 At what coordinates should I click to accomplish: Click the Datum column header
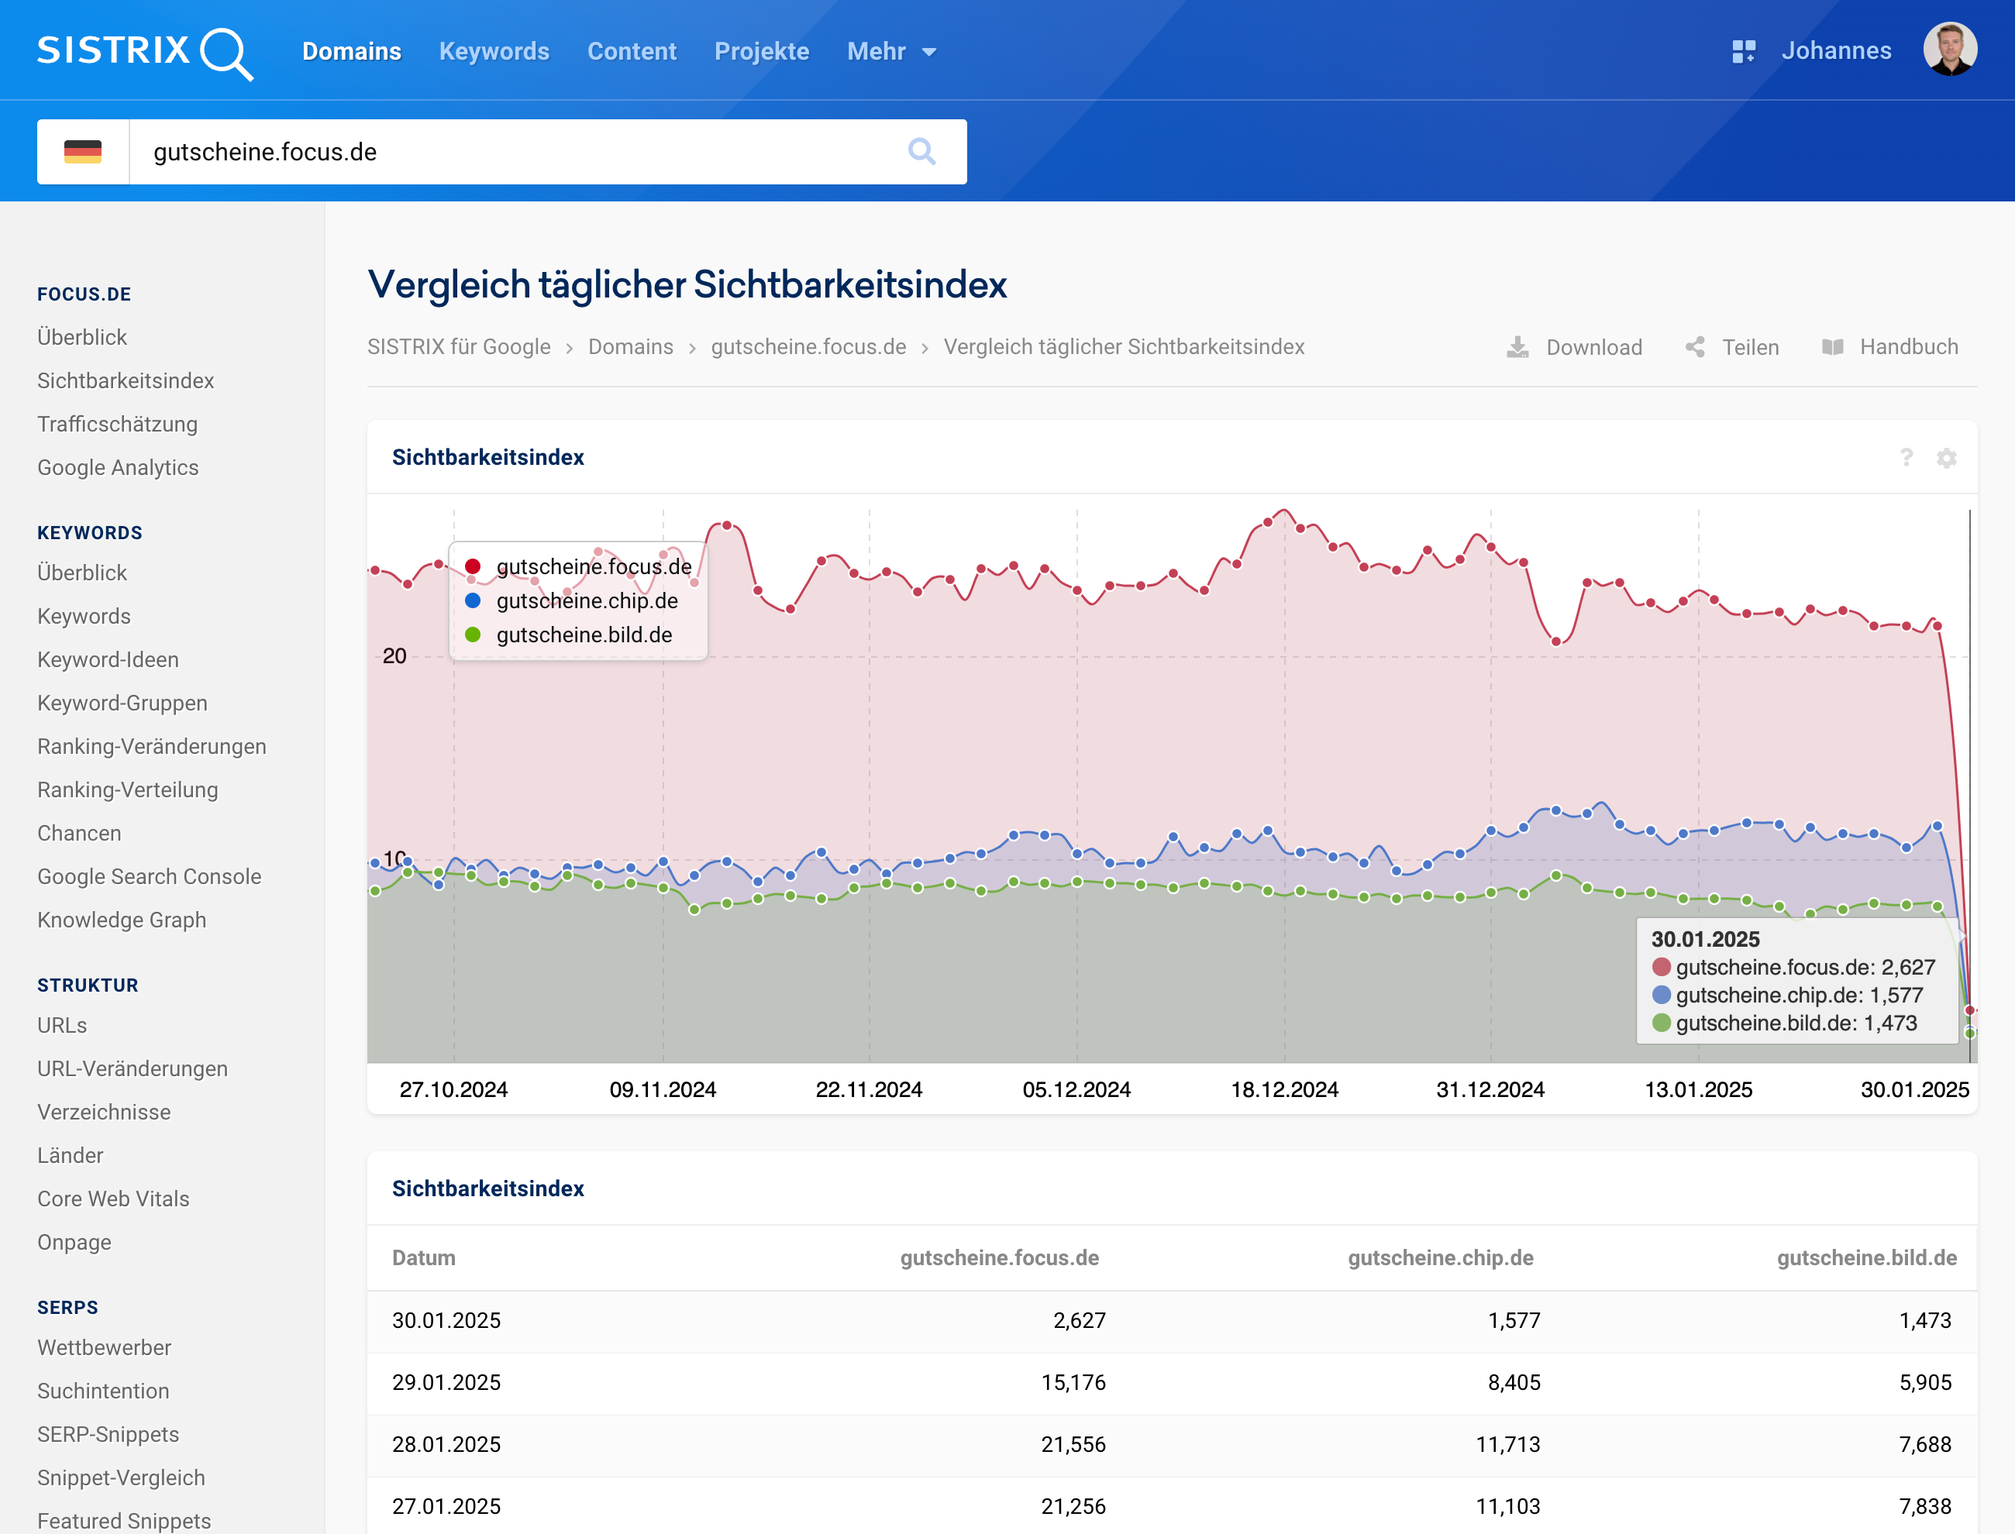(424, 1257)
